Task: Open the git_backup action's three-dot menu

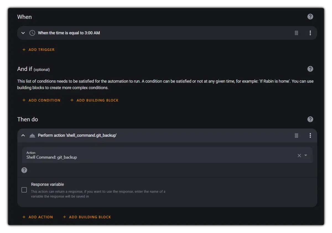Action: 310,135
